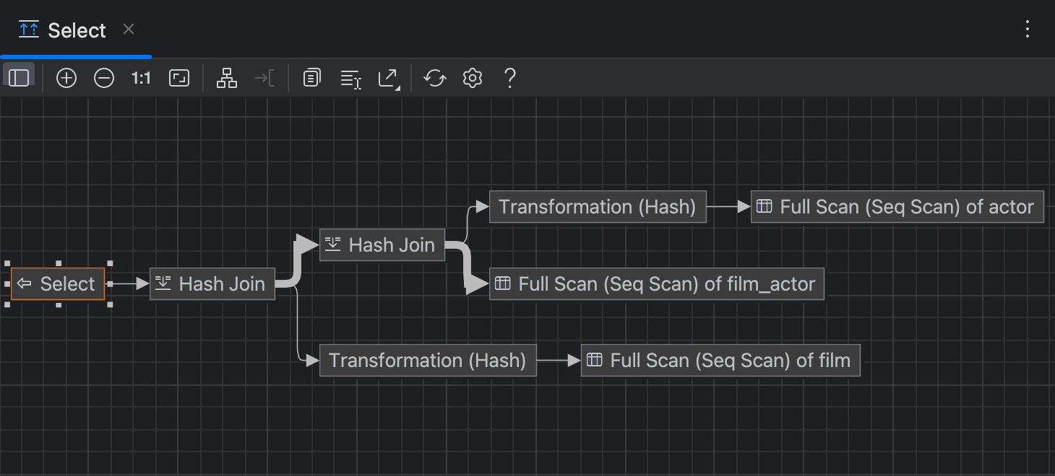Click the 1:1 actual size icon
The image size is (1055, 476).
pyautogui.click(x=140, y=77)
